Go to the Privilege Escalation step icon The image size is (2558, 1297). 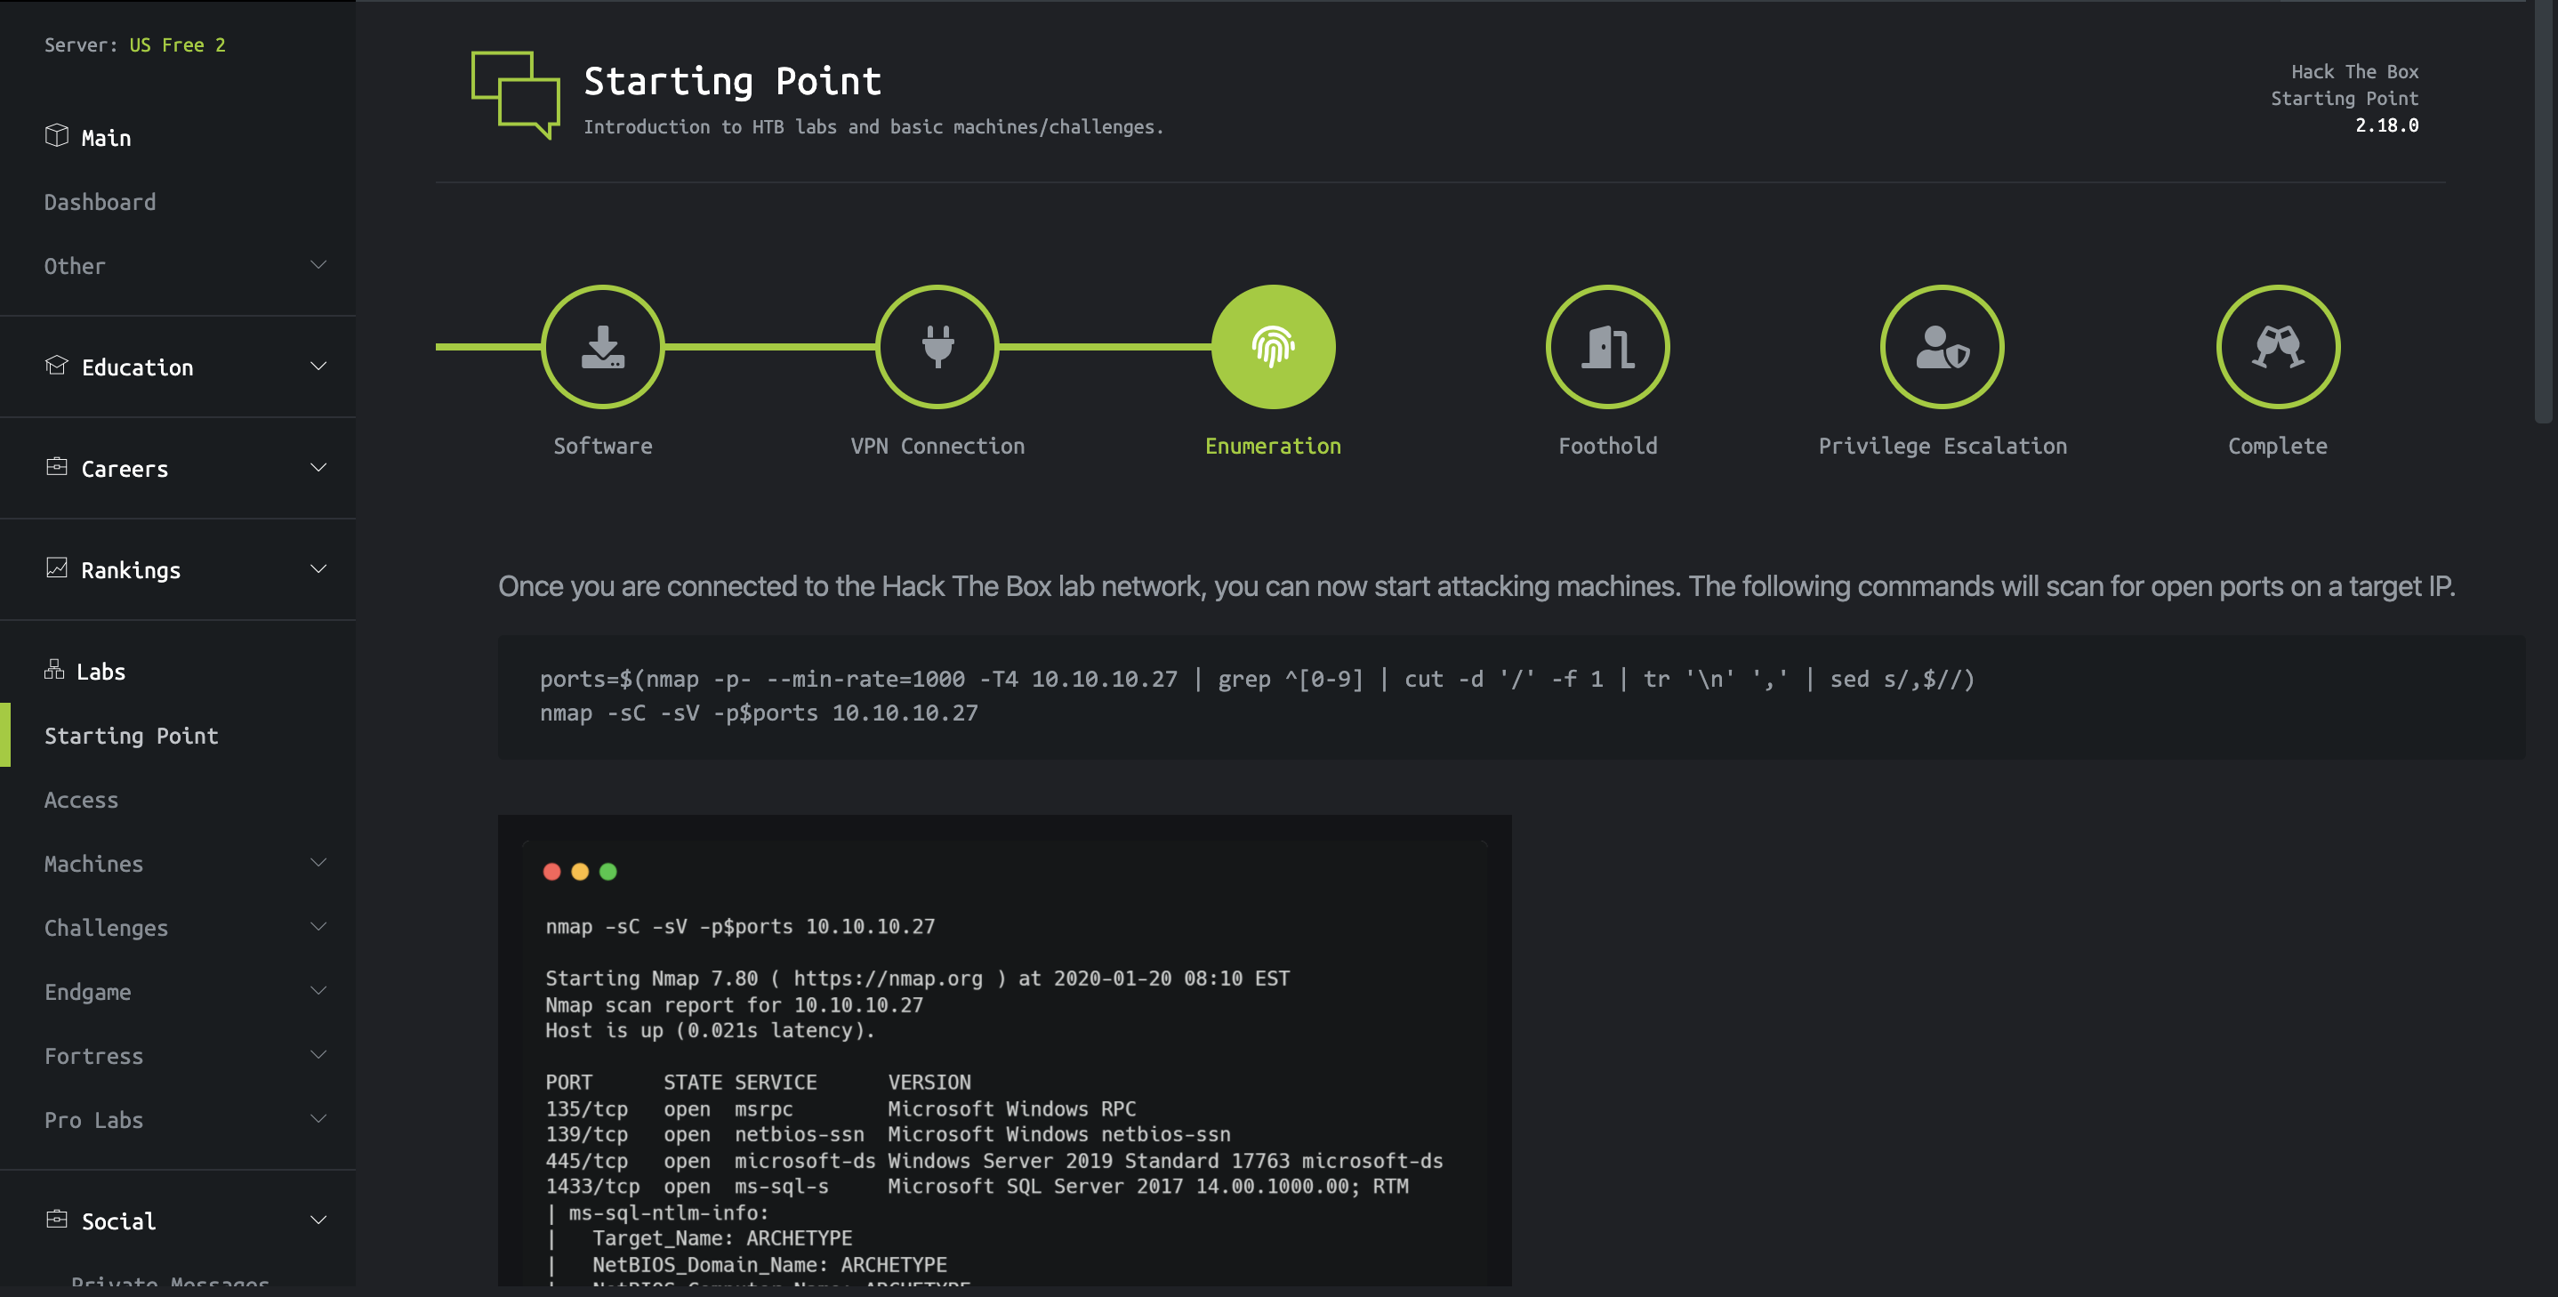pyautogui.click(x=1942, y=347)
